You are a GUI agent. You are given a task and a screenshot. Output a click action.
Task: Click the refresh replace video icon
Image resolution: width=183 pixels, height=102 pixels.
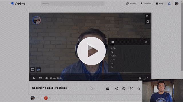click(x=139, y=89)
